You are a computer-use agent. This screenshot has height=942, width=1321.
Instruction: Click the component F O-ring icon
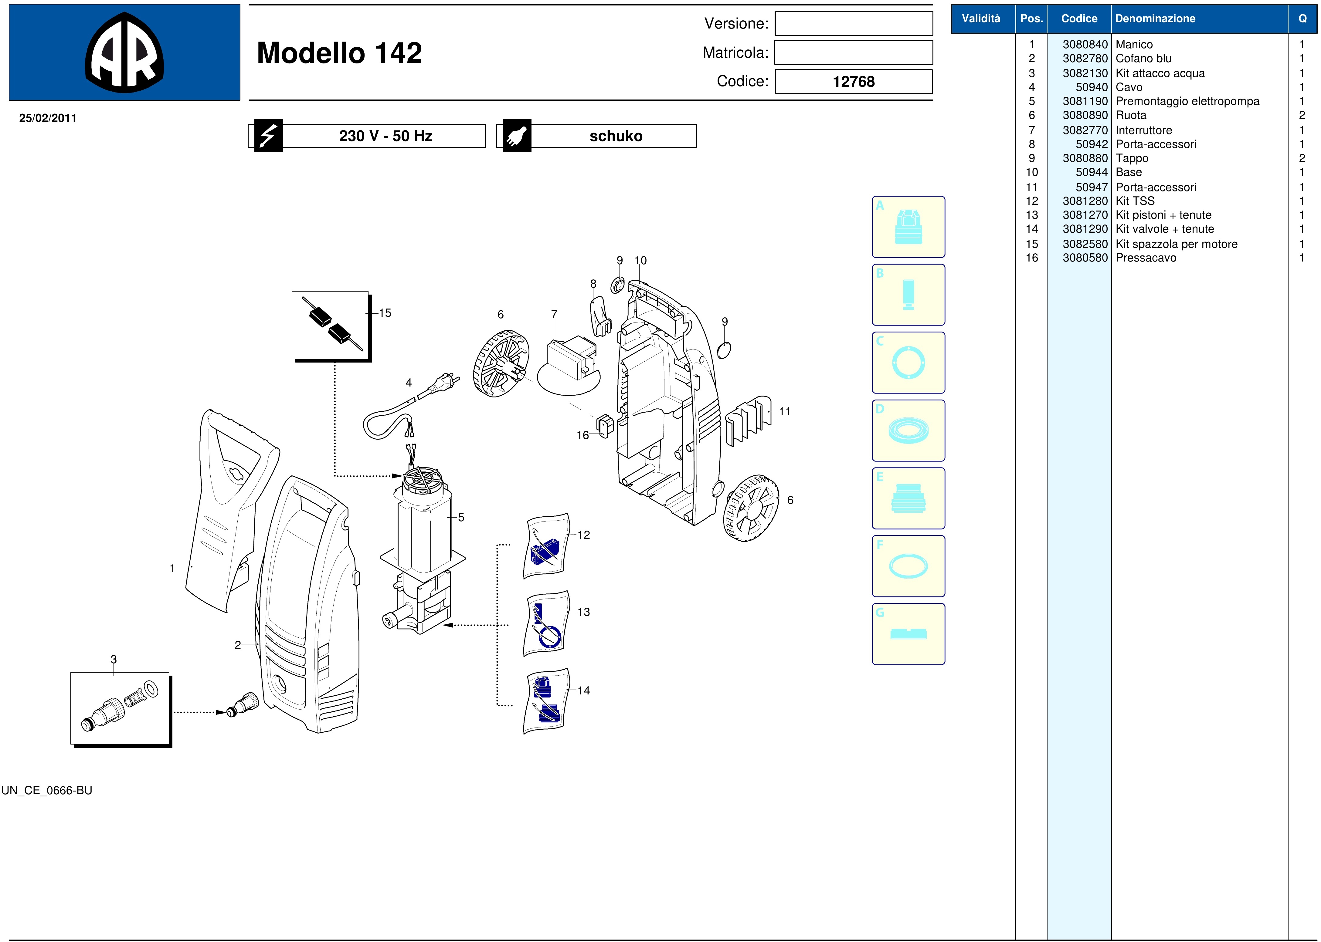pos(908,566)
